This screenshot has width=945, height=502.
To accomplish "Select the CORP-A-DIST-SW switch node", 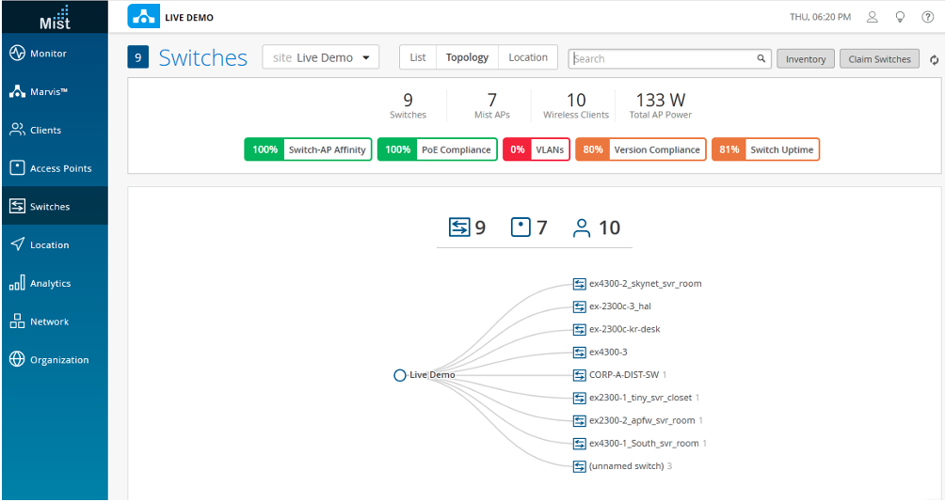I will pyautogui.click(x=623, y=375).
